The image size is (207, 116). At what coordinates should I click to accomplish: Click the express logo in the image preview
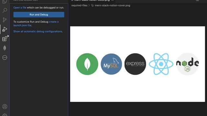[x=135, y=64]
